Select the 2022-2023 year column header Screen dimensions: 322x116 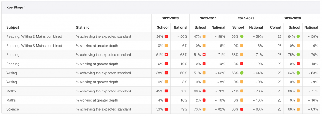point(170,19)
